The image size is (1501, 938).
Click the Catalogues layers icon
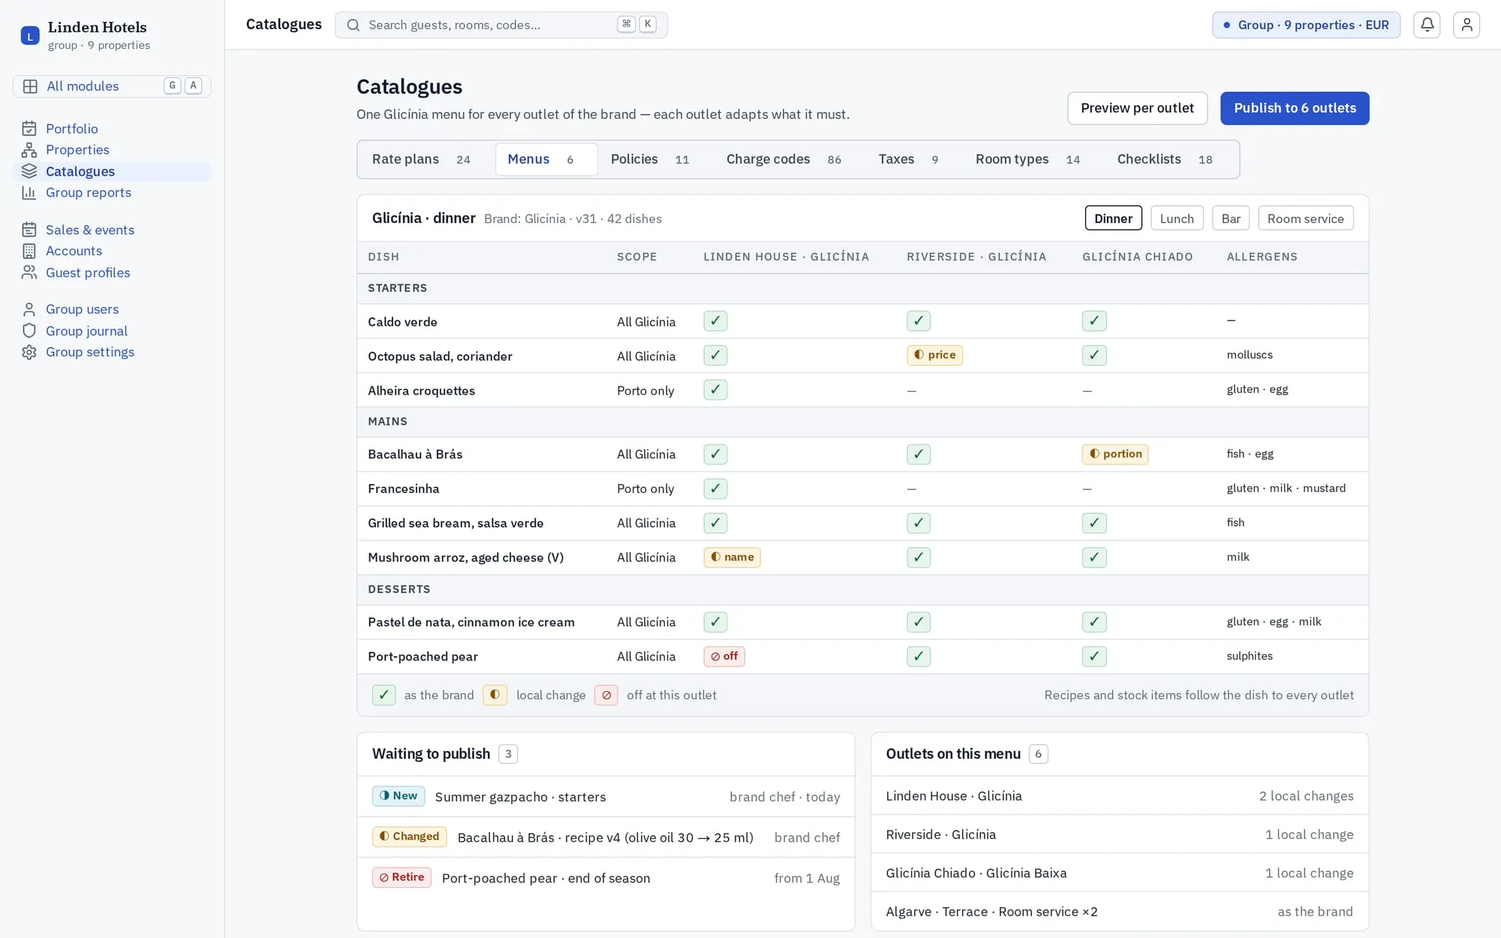pyautogui.click(x=29, y=171)
